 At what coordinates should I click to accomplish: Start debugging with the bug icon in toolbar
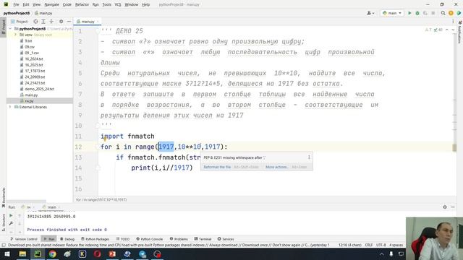tap(417, 13)
